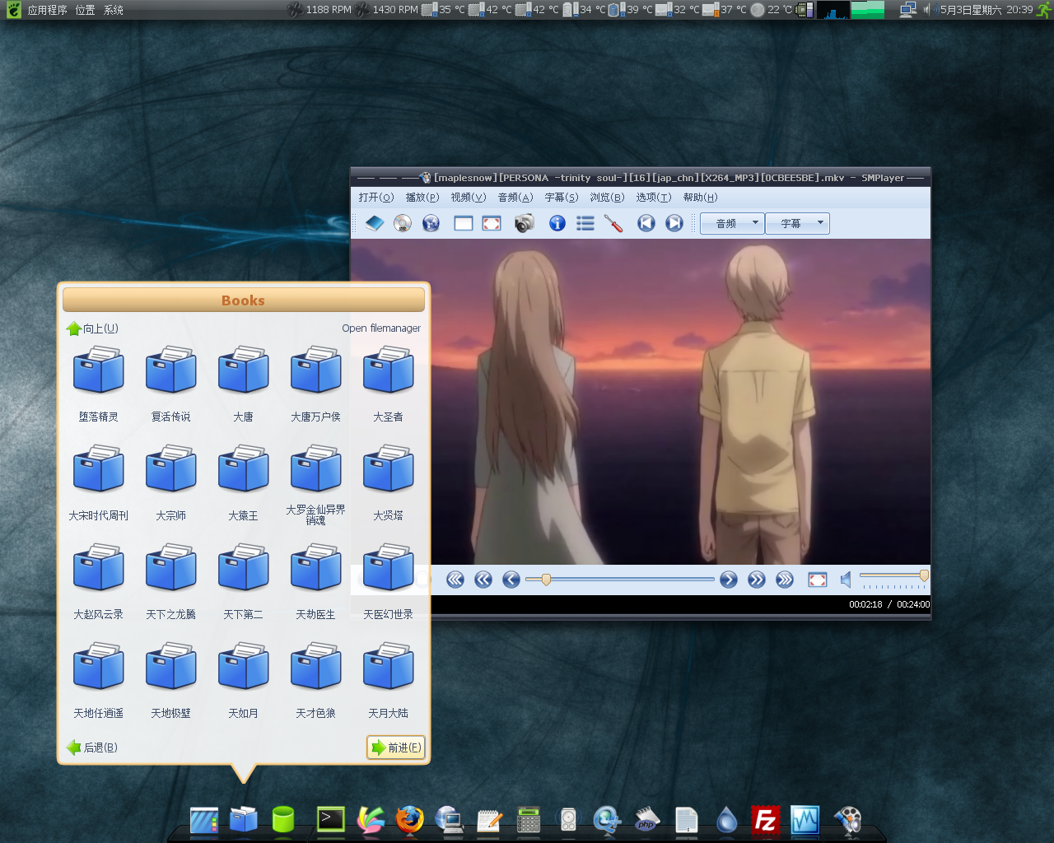Open 位置 places menu in top panel

[85, 10]
